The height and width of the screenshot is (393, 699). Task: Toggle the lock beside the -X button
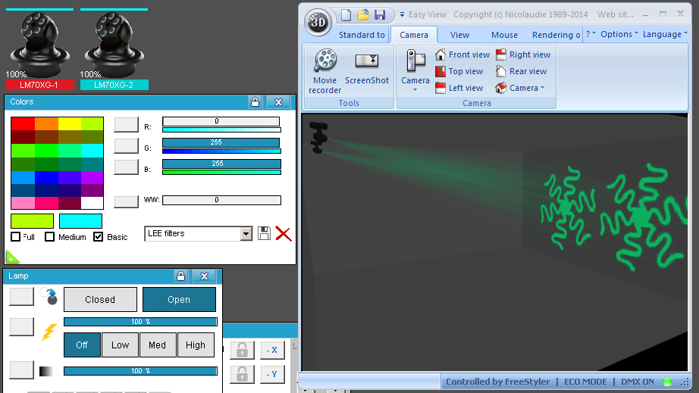(242, 350)
